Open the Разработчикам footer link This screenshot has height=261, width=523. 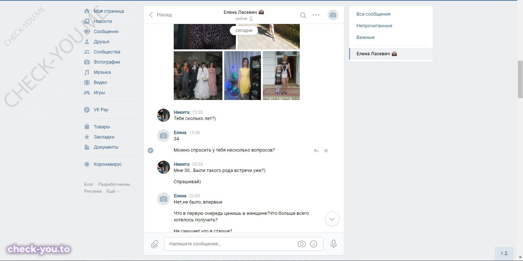(x=114, y=184)
